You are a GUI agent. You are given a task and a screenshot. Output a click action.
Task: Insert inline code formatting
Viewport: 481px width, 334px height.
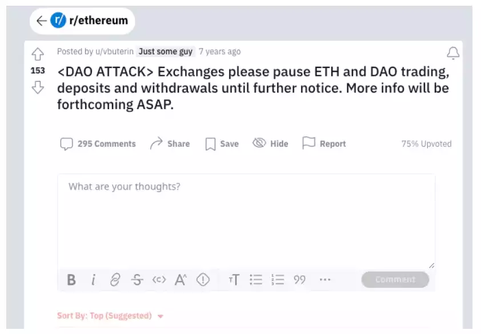coord(159,280)
